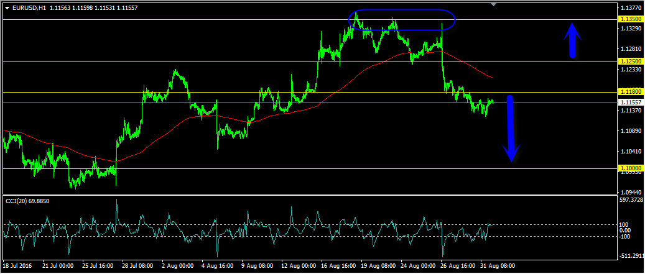Click the 18 Jul 2016 date label
Viewport: 645px width, 274px height.
(x=17, y=266)
